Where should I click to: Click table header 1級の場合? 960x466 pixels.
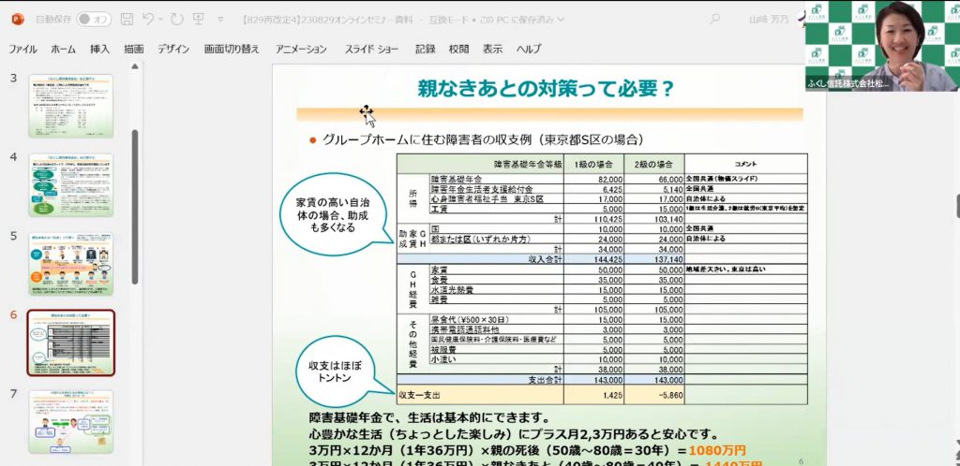tap(593, 164)
